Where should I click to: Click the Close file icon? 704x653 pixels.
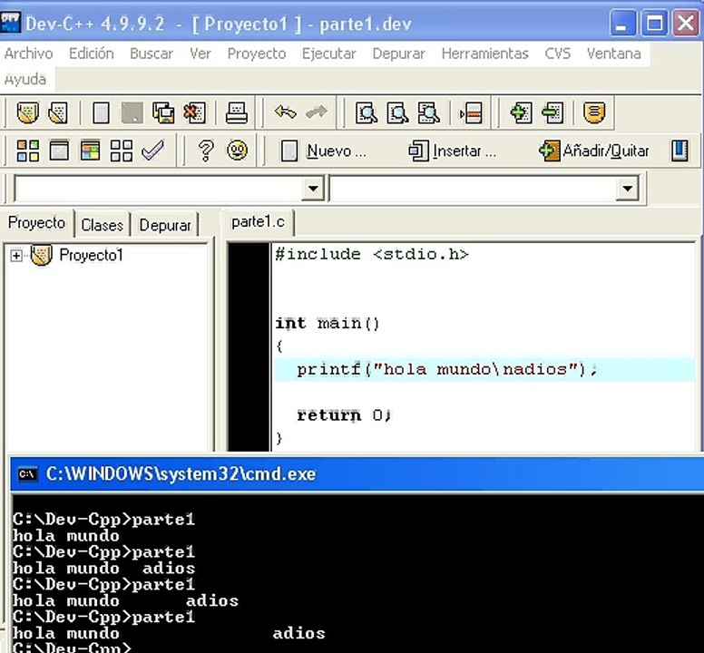[x=194, y=112]
